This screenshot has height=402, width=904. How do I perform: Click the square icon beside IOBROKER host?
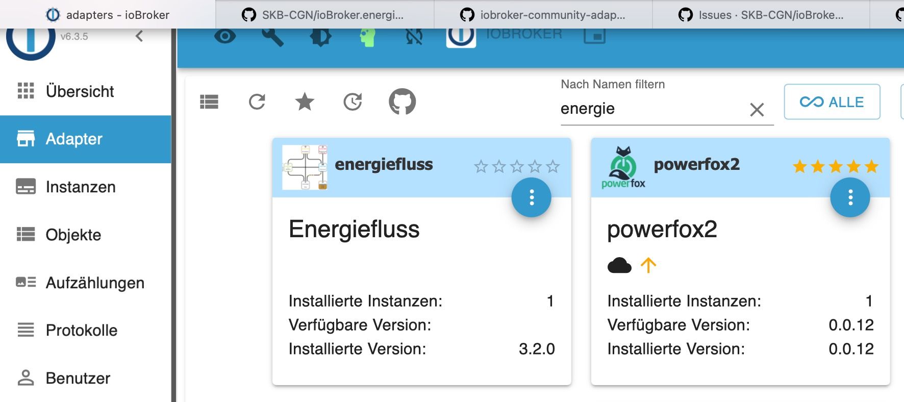(x=594, y=36)
